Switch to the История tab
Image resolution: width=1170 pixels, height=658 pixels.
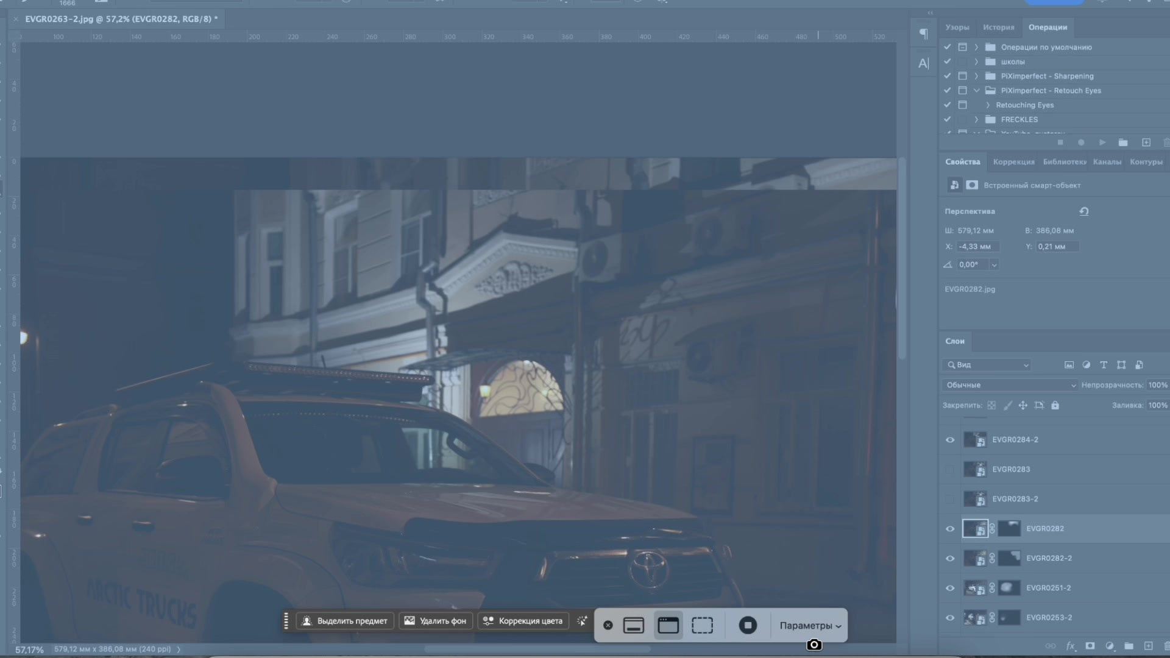pos(998,27)
